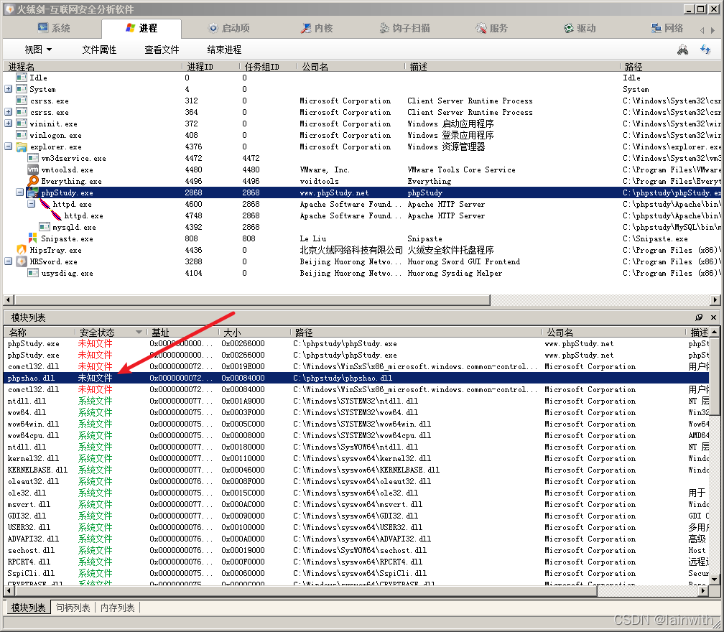Image resolution: width=724 pixels, height=632 pixels.
Task: Click the module list horizontal scrollbar
Action: (x=306, y=590)
